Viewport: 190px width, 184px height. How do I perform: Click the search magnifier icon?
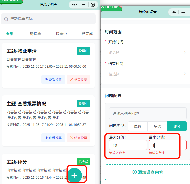(x=6, y=19)
